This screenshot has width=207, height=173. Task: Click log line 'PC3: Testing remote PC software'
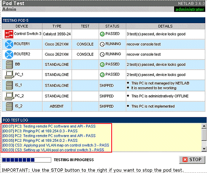click(x=49, y=126)
